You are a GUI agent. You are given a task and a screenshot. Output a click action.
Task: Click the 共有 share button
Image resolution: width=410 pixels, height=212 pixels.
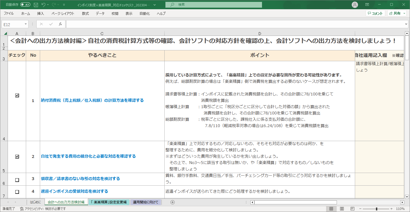pyautogui.click(x=397, y=13)
